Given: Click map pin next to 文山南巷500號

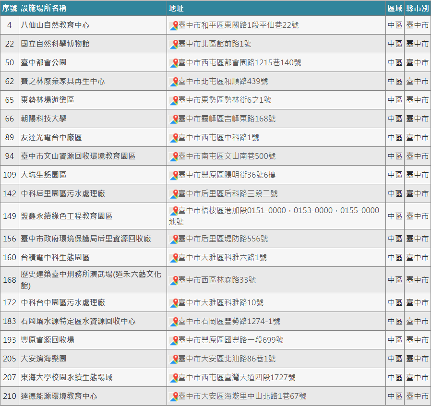Looking at the screenshot, I should (174, 156).
